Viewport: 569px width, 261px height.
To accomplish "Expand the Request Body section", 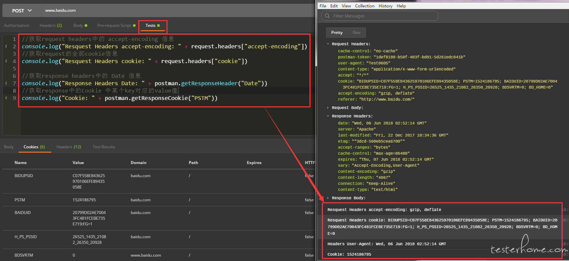I will tap(328, 108).
